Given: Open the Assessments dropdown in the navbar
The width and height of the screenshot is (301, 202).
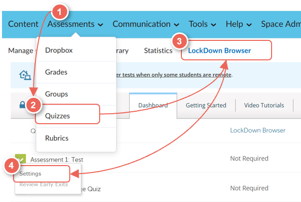Looking at the screenshot, I should click(75, 24).
